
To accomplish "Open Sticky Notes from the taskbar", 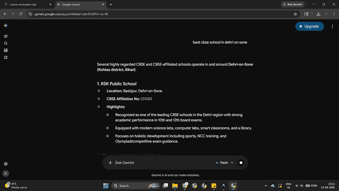I will click(214, 186).
